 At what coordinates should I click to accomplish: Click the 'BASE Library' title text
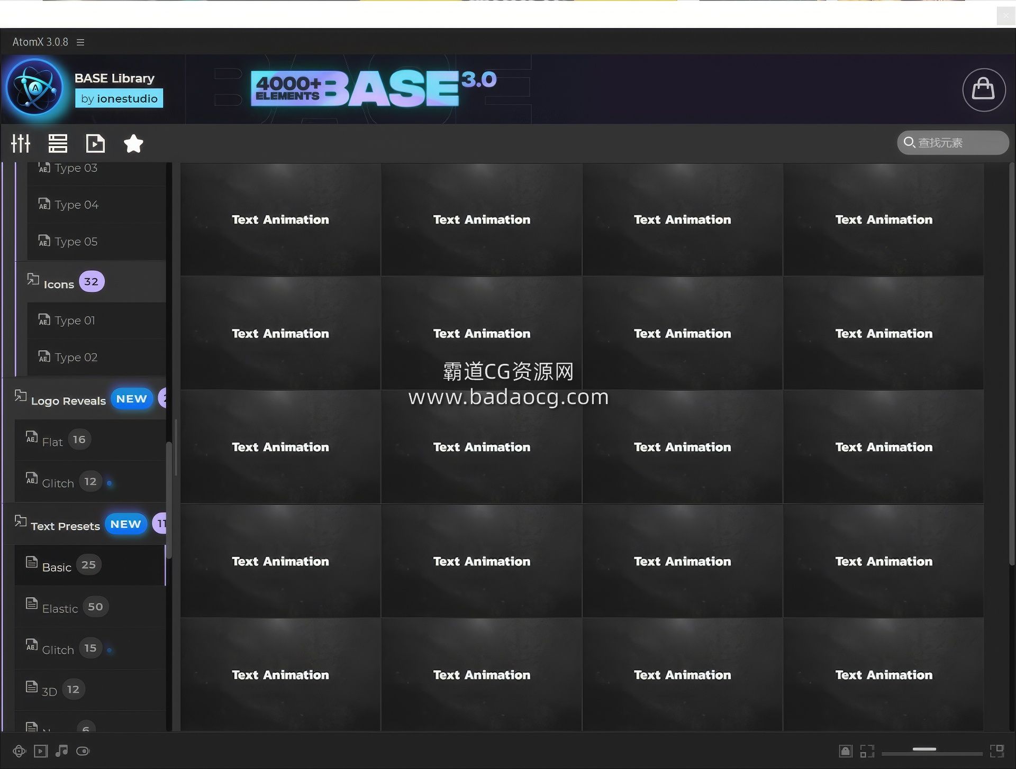point(114,78)
